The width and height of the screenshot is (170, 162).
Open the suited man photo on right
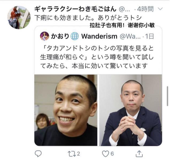click(131, 110)
